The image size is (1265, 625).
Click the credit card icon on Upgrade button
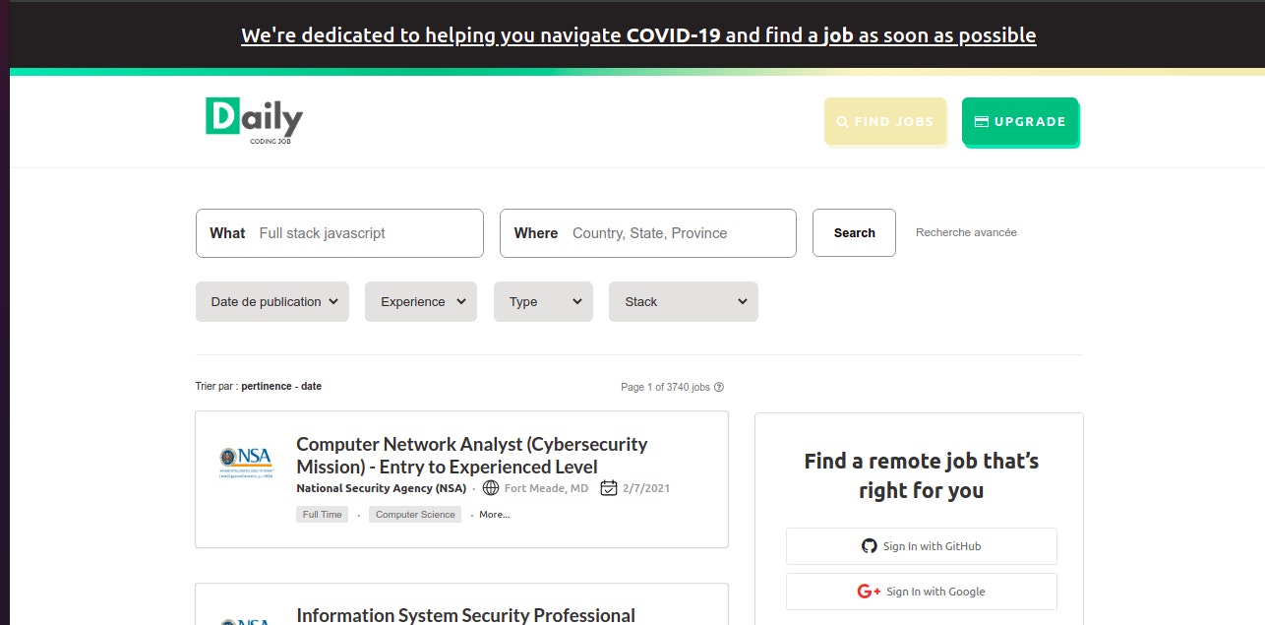981,121
